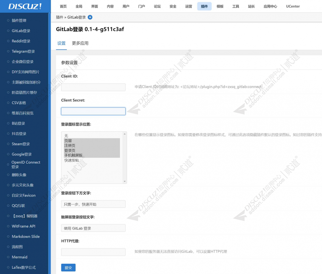Open the 首页 top menu

[x=63, y=6]
